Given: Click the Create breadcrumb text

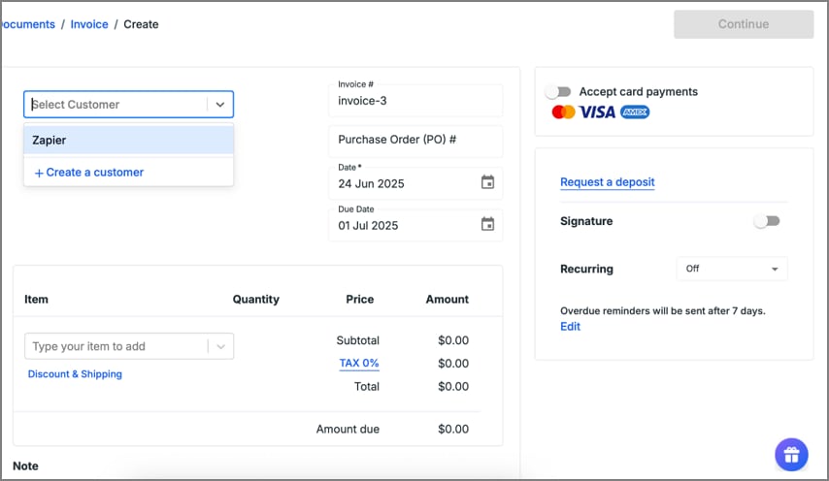Looking at the screenshot, I should (141, 24).
